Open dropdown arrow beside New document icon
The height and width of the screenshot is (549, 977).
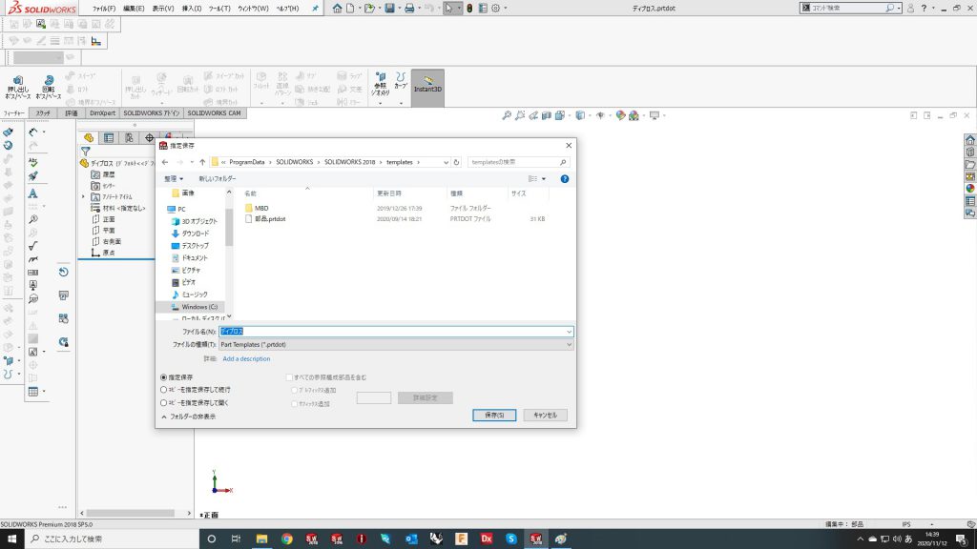click(x=360, y=8)
